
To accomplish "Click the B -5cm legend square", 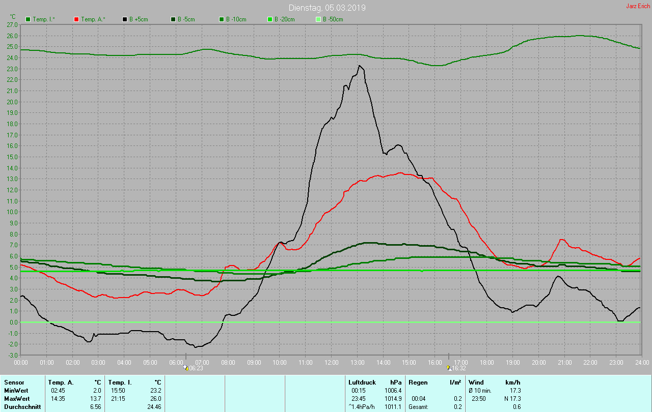I will coord(173,19).
